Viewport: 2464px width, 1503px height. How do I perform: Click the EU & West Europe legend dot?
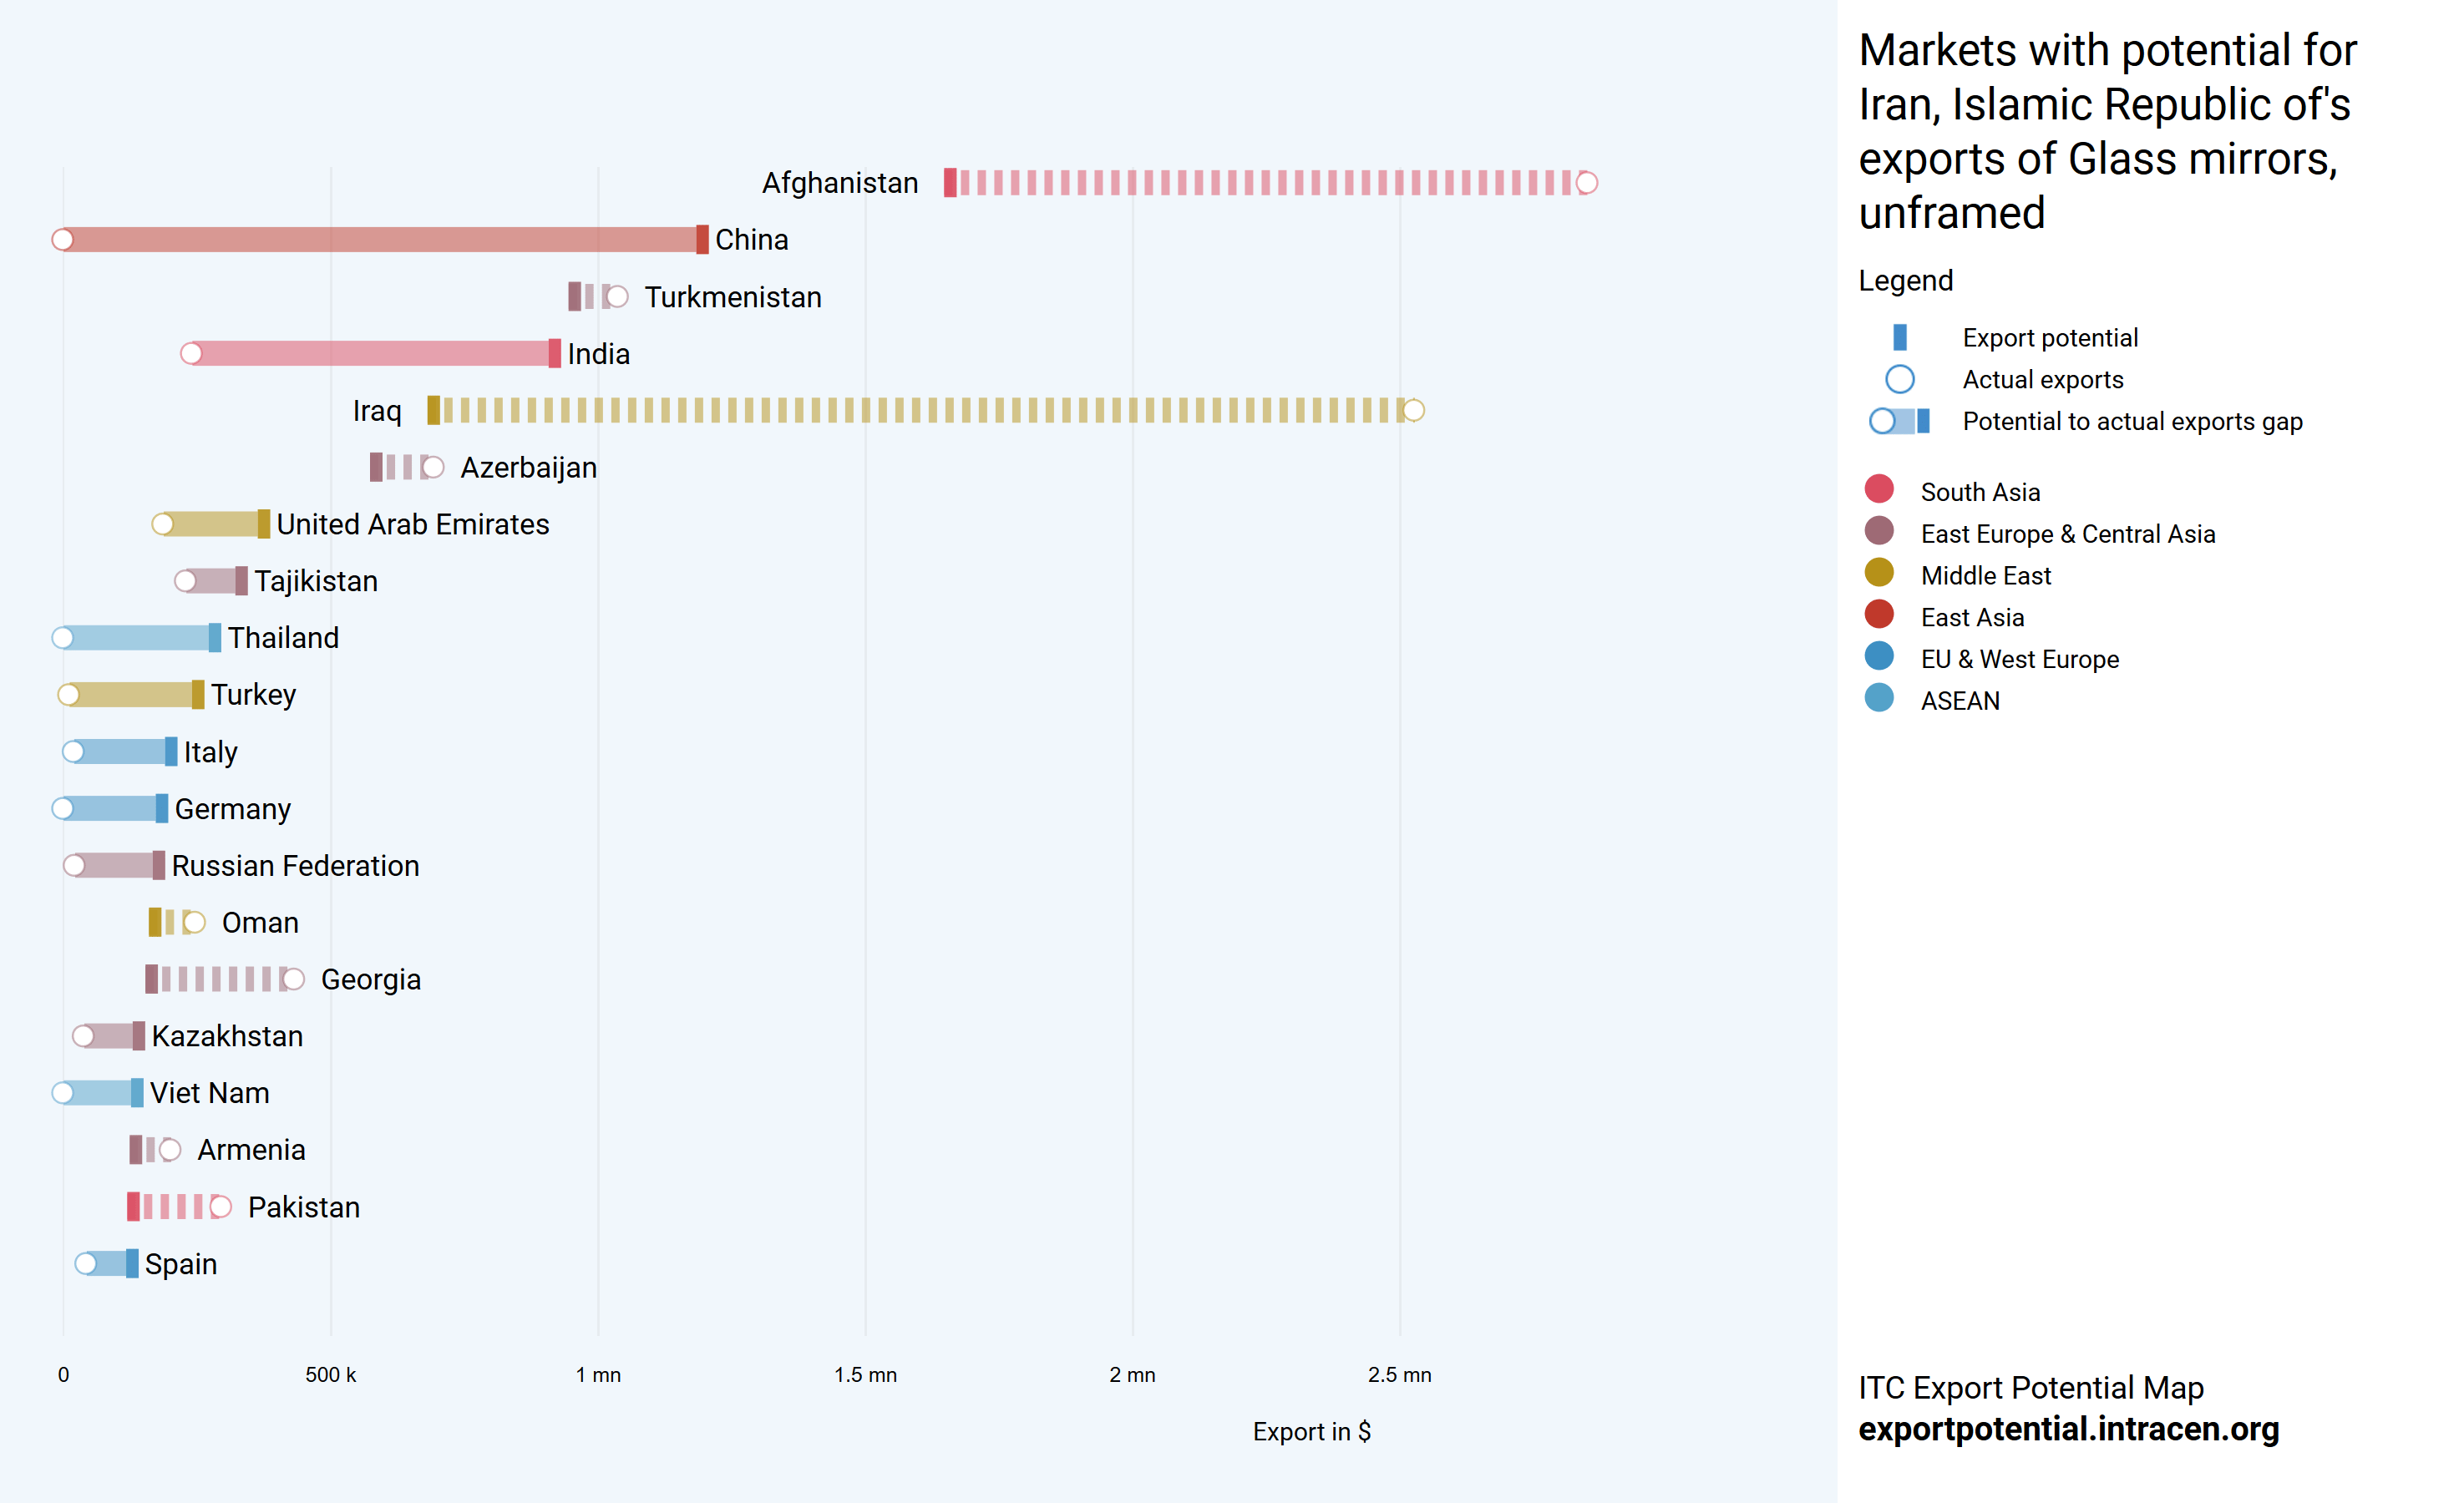point(1879,656)
